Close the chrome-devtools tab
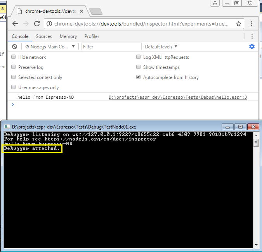This screenshot has height=252, width=262. click(82, 11)
